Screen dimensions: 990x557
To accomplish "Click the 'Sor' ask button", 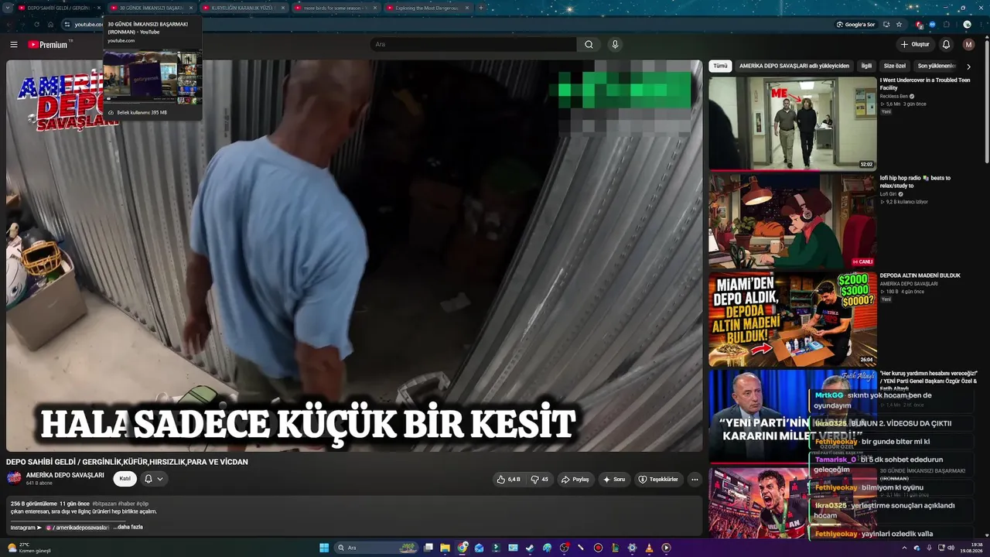I will [614, 479].
